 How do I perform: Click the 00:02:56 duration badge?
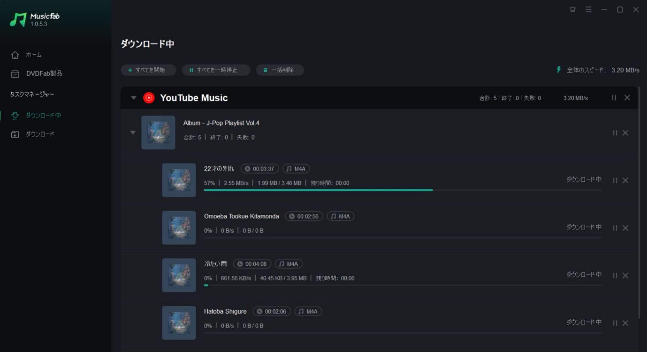pos(304,216)
